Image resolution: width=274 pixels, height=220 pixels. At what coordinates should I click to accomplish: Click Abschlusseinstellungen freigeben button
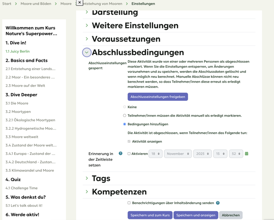[158, 97]
